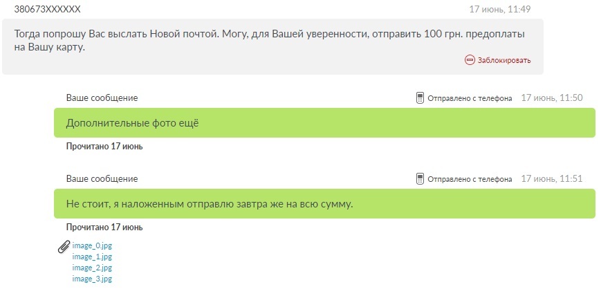Click the sender number 380673XXXXXX
The height and width of the screenshot is (298, 601).
[x=48, y=10]
